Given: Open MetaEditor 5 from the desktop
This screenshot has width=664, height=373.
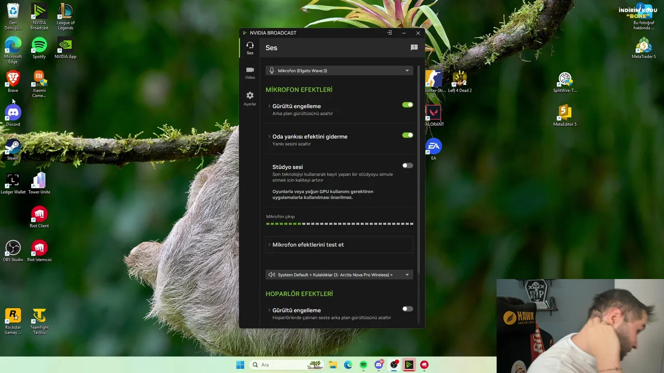Looking at the screenshot, I should (565, 116).
